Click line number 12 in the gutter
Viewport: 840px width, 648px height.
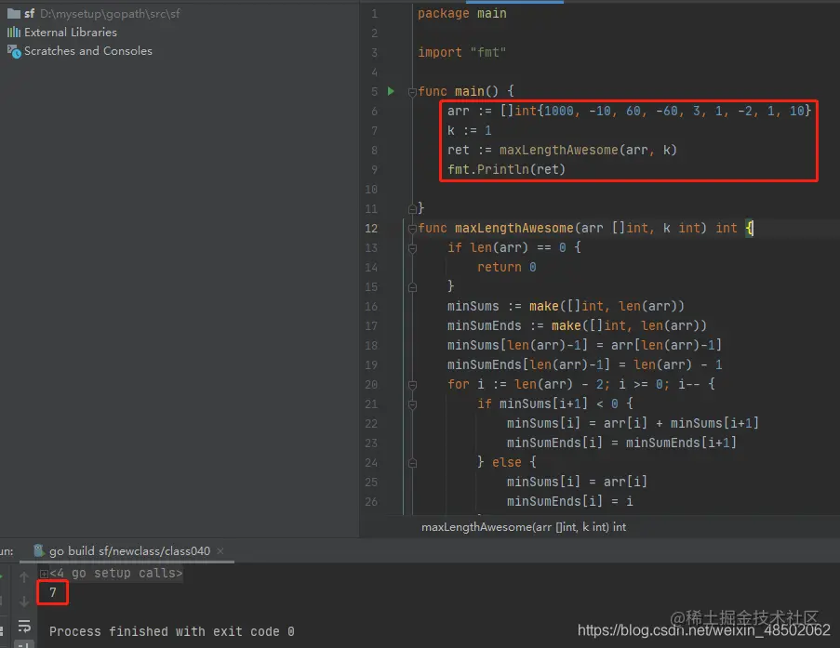371,228
